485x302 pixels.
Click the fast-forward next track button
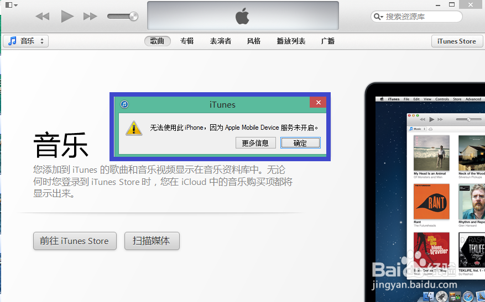90,16
